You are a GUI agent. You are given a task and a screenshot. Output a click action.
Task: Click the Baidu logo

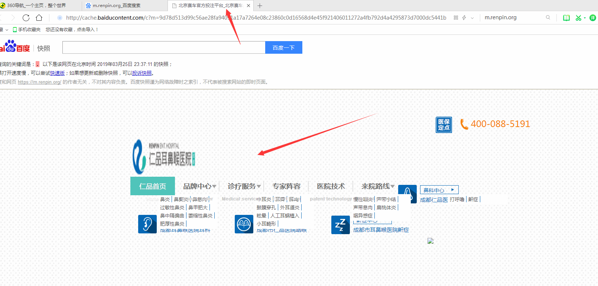[15, 47]
